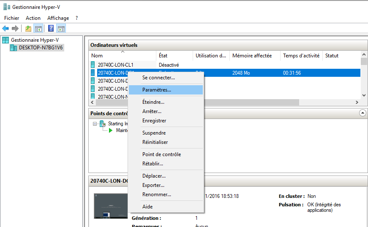Click the selected 20740C-LON-DC1 VM row icon

tap(93, 73)
